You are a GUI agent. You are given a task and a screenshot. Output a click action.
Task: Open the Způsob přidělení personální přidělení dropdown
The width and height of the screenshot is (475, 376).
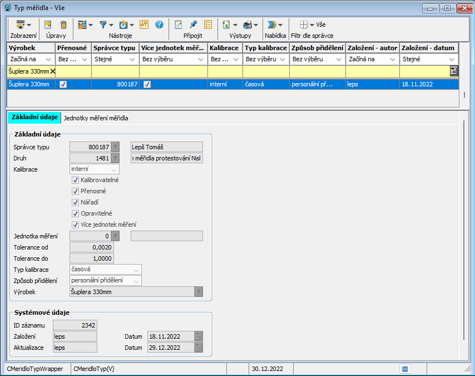[x=106, y=280]
